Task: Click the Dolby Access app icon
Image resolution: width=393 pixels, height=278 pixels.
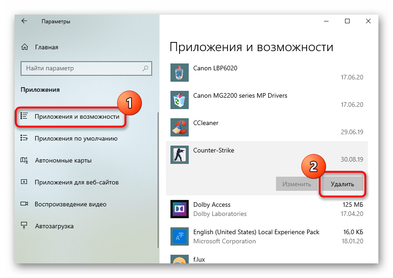Action: coord(179,209)
